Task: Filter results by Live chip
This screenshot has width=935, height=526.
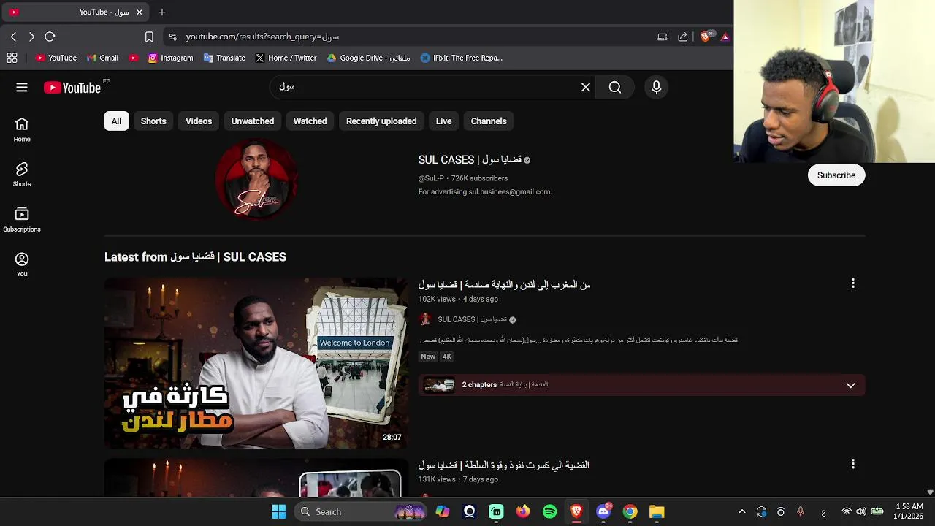Action: click(443, 121)
